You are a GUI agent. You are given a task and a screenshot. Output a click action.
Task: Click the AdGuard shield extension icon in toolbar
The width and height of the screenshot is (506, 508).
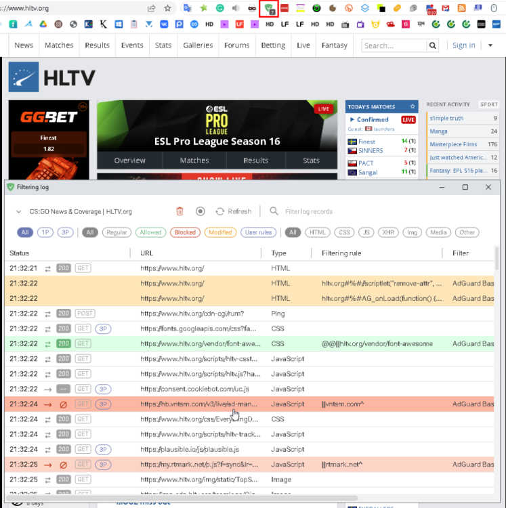[268, 8]
